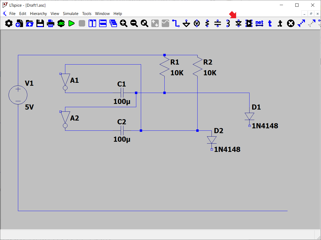The image size is (321, 240).
Task: Pick the Capacitor toolbar icon
Action: click(218, 24)
